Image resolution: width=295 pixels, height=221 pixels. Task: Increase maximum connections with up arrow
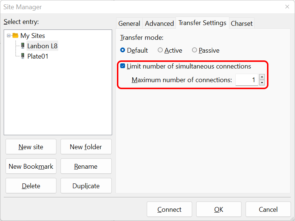(262, 77)
